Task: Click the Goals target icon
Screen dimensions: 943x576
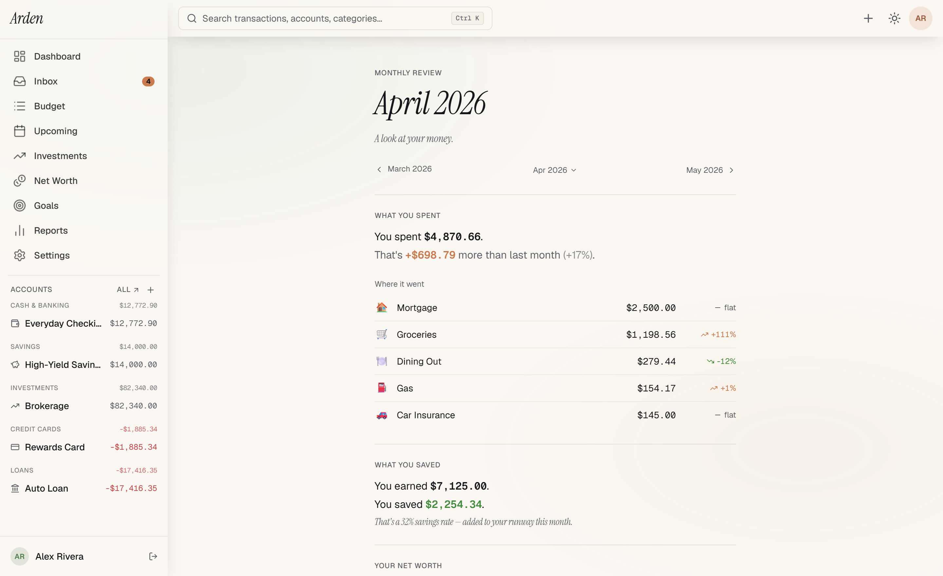Action: click(20, 206)
